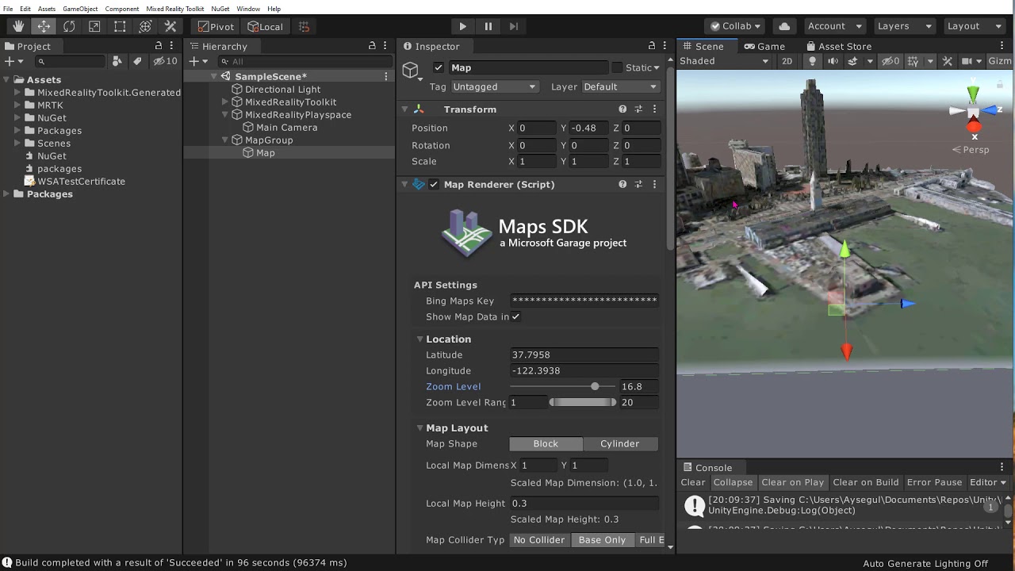Image resolution: width=1015 pixels, height=571 pixels.
Task: Open the Layout dropdown
Action: (975, 26)
